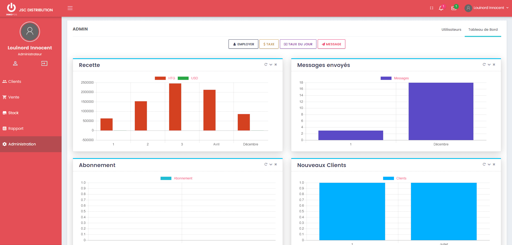The height and width of the screenshot is (245, 512).
Task: Refresh the Recette chart panel
Action: coord(266,64)
